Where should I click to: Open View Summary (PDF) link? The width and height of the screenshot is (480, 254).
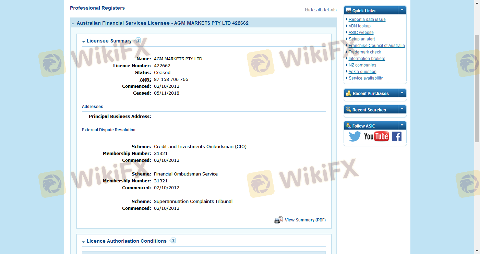305,220
